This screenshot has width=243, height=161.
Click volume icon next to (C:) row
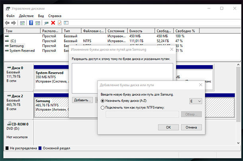click(7, 41)
